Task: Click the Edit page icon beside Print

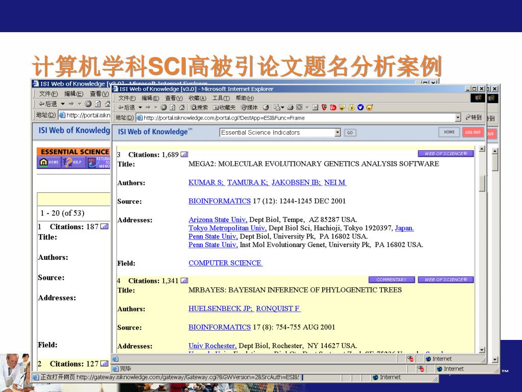Action: (x=299, y=107)
